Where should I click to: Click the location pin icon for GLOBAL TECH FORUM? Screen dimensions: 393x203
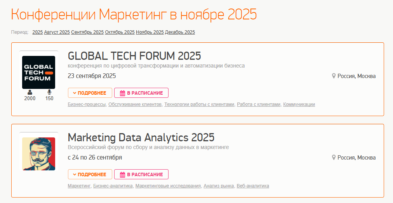[334, 76]
